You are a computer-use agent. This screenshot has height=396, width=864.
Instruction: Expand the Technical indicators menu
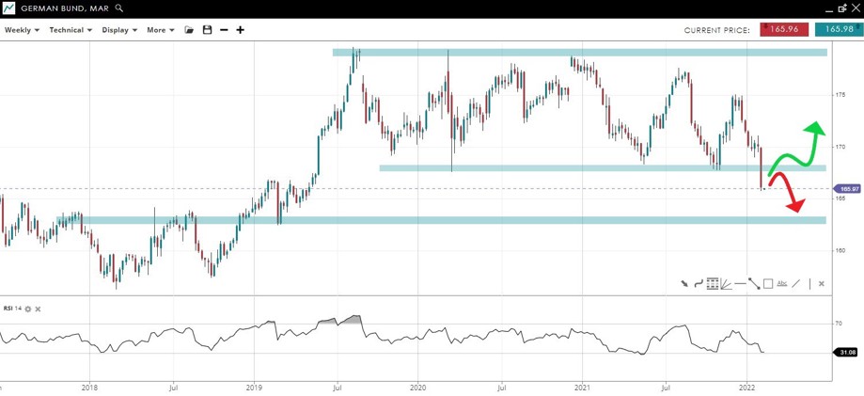pos(71,30)
